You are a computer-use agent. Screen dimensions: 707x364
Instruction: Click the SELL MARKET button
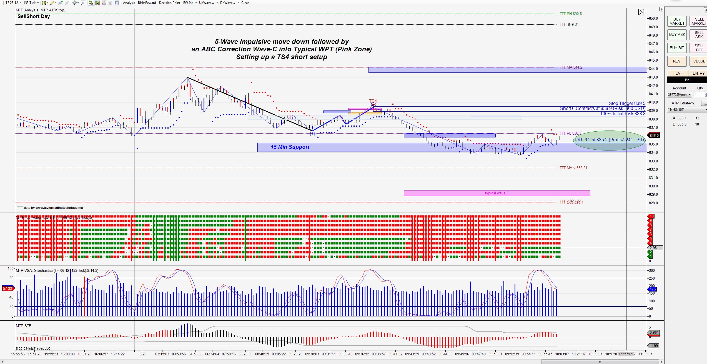(698, 21)
